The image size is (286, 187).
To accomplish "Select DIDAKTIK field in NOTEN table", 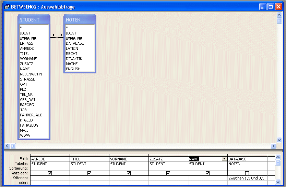I will 74,59.
